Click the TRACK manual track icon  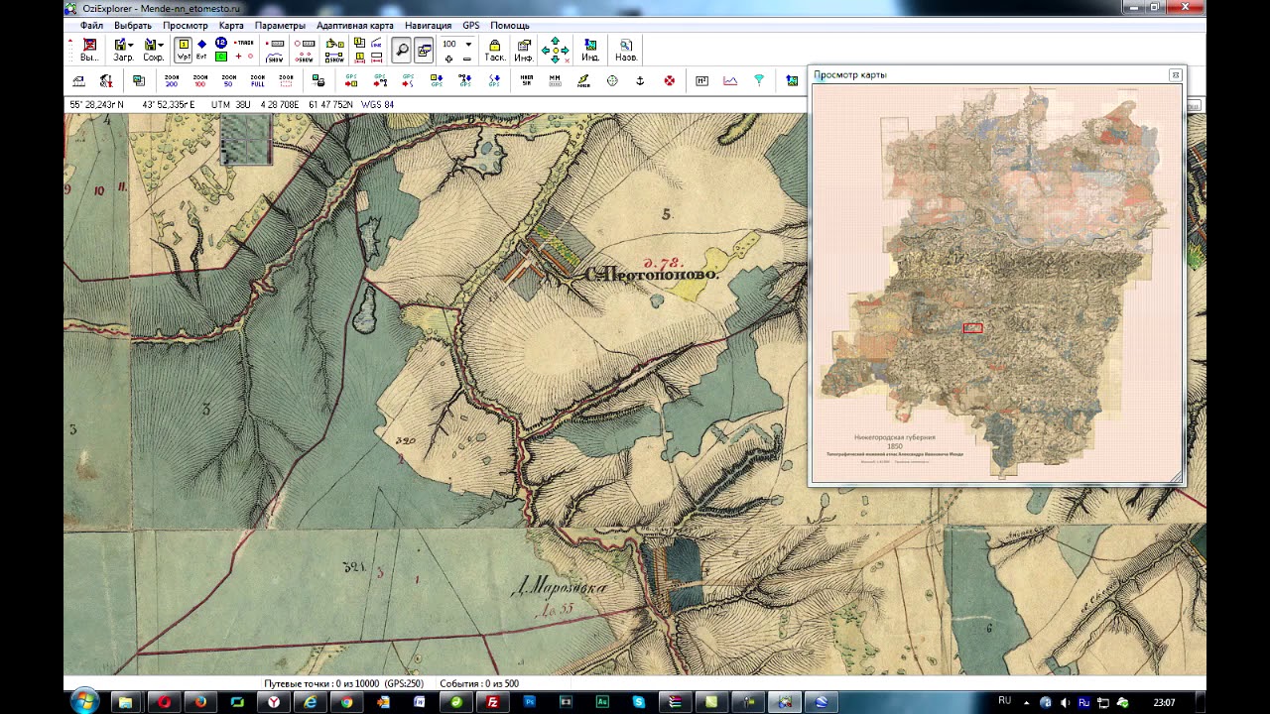pos(243,44)
